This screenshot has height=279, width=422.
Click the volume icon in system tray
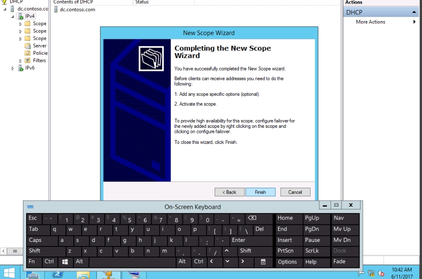click(x=381, y=274)
